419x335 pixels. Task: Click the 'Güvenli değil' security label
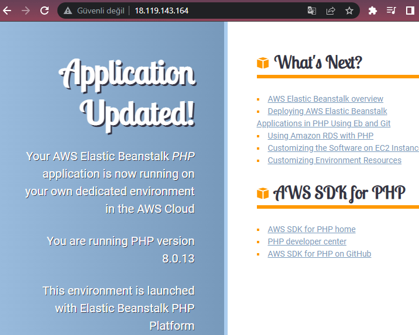click(x=101, y=11)
